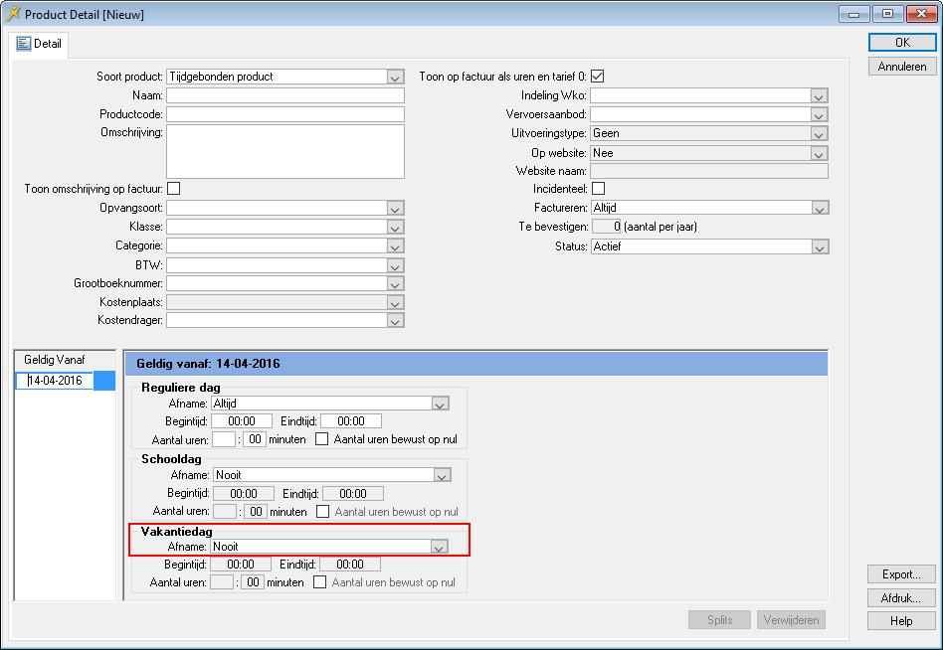The image size is (943, 650).
Task: Expand the Opvangsoort dropdown
Action: pos(395,209)
